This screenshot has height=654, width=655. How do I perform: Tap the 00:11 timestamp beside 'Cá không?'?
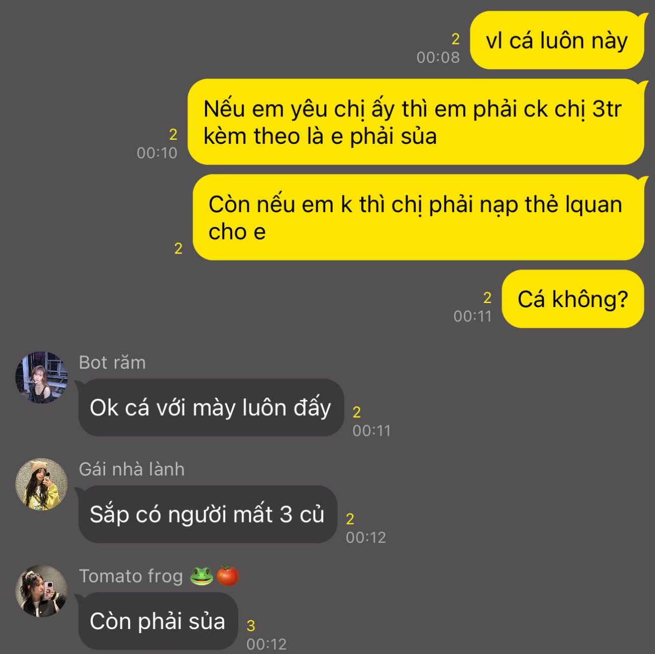click(x=472, y=316)
